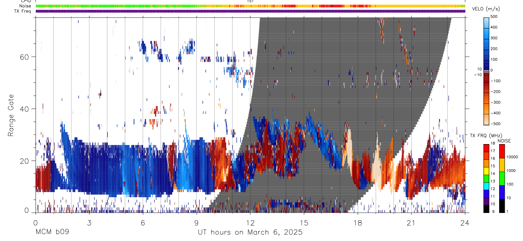Viewport: 523px width, 241px height.
Task: Click the TX FRQ legend label '9'
Action: tap(494, 211)
